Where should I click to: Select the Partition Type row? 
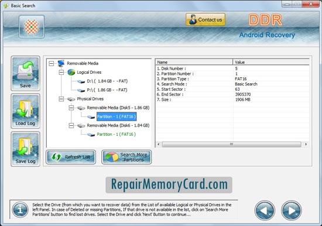click(x=232, y=79)
